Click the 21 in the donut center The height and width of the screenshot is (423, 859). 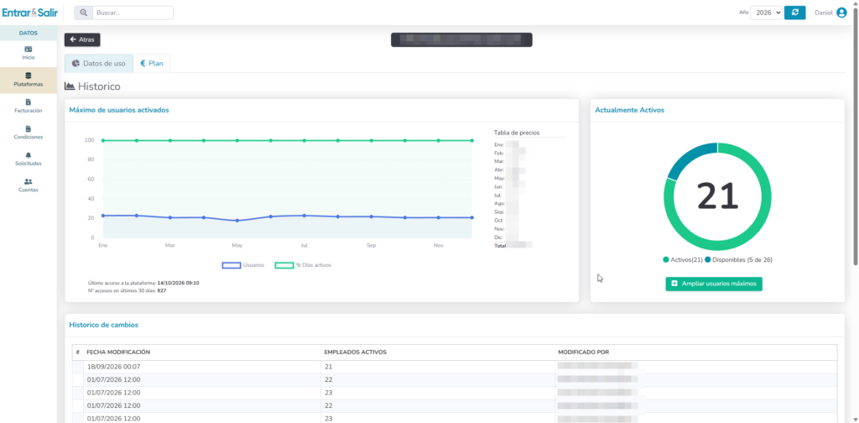718,196
